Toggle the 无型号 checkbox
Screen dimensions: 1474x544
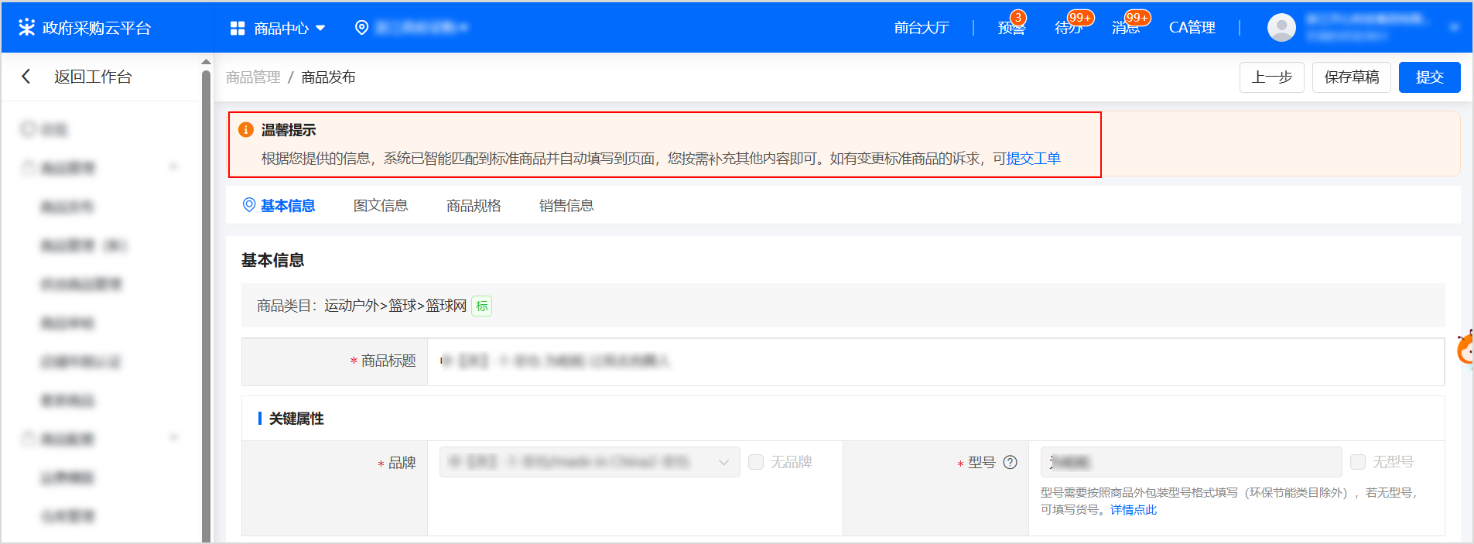click(x=1358, y=462)
